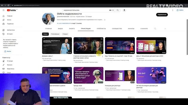Viewport: 188px width, 105px height.
Task: Click the magnifier search button
Action: click(117, 10)
